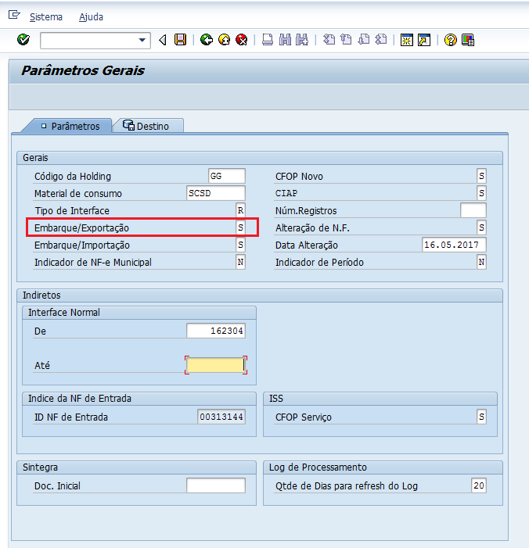Open the Sistema menu
529x548 pixels.
click(45, 16)
